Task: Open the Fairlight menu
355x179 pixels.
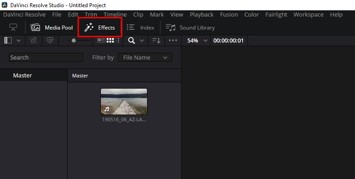Action: (x=276, y=14)
